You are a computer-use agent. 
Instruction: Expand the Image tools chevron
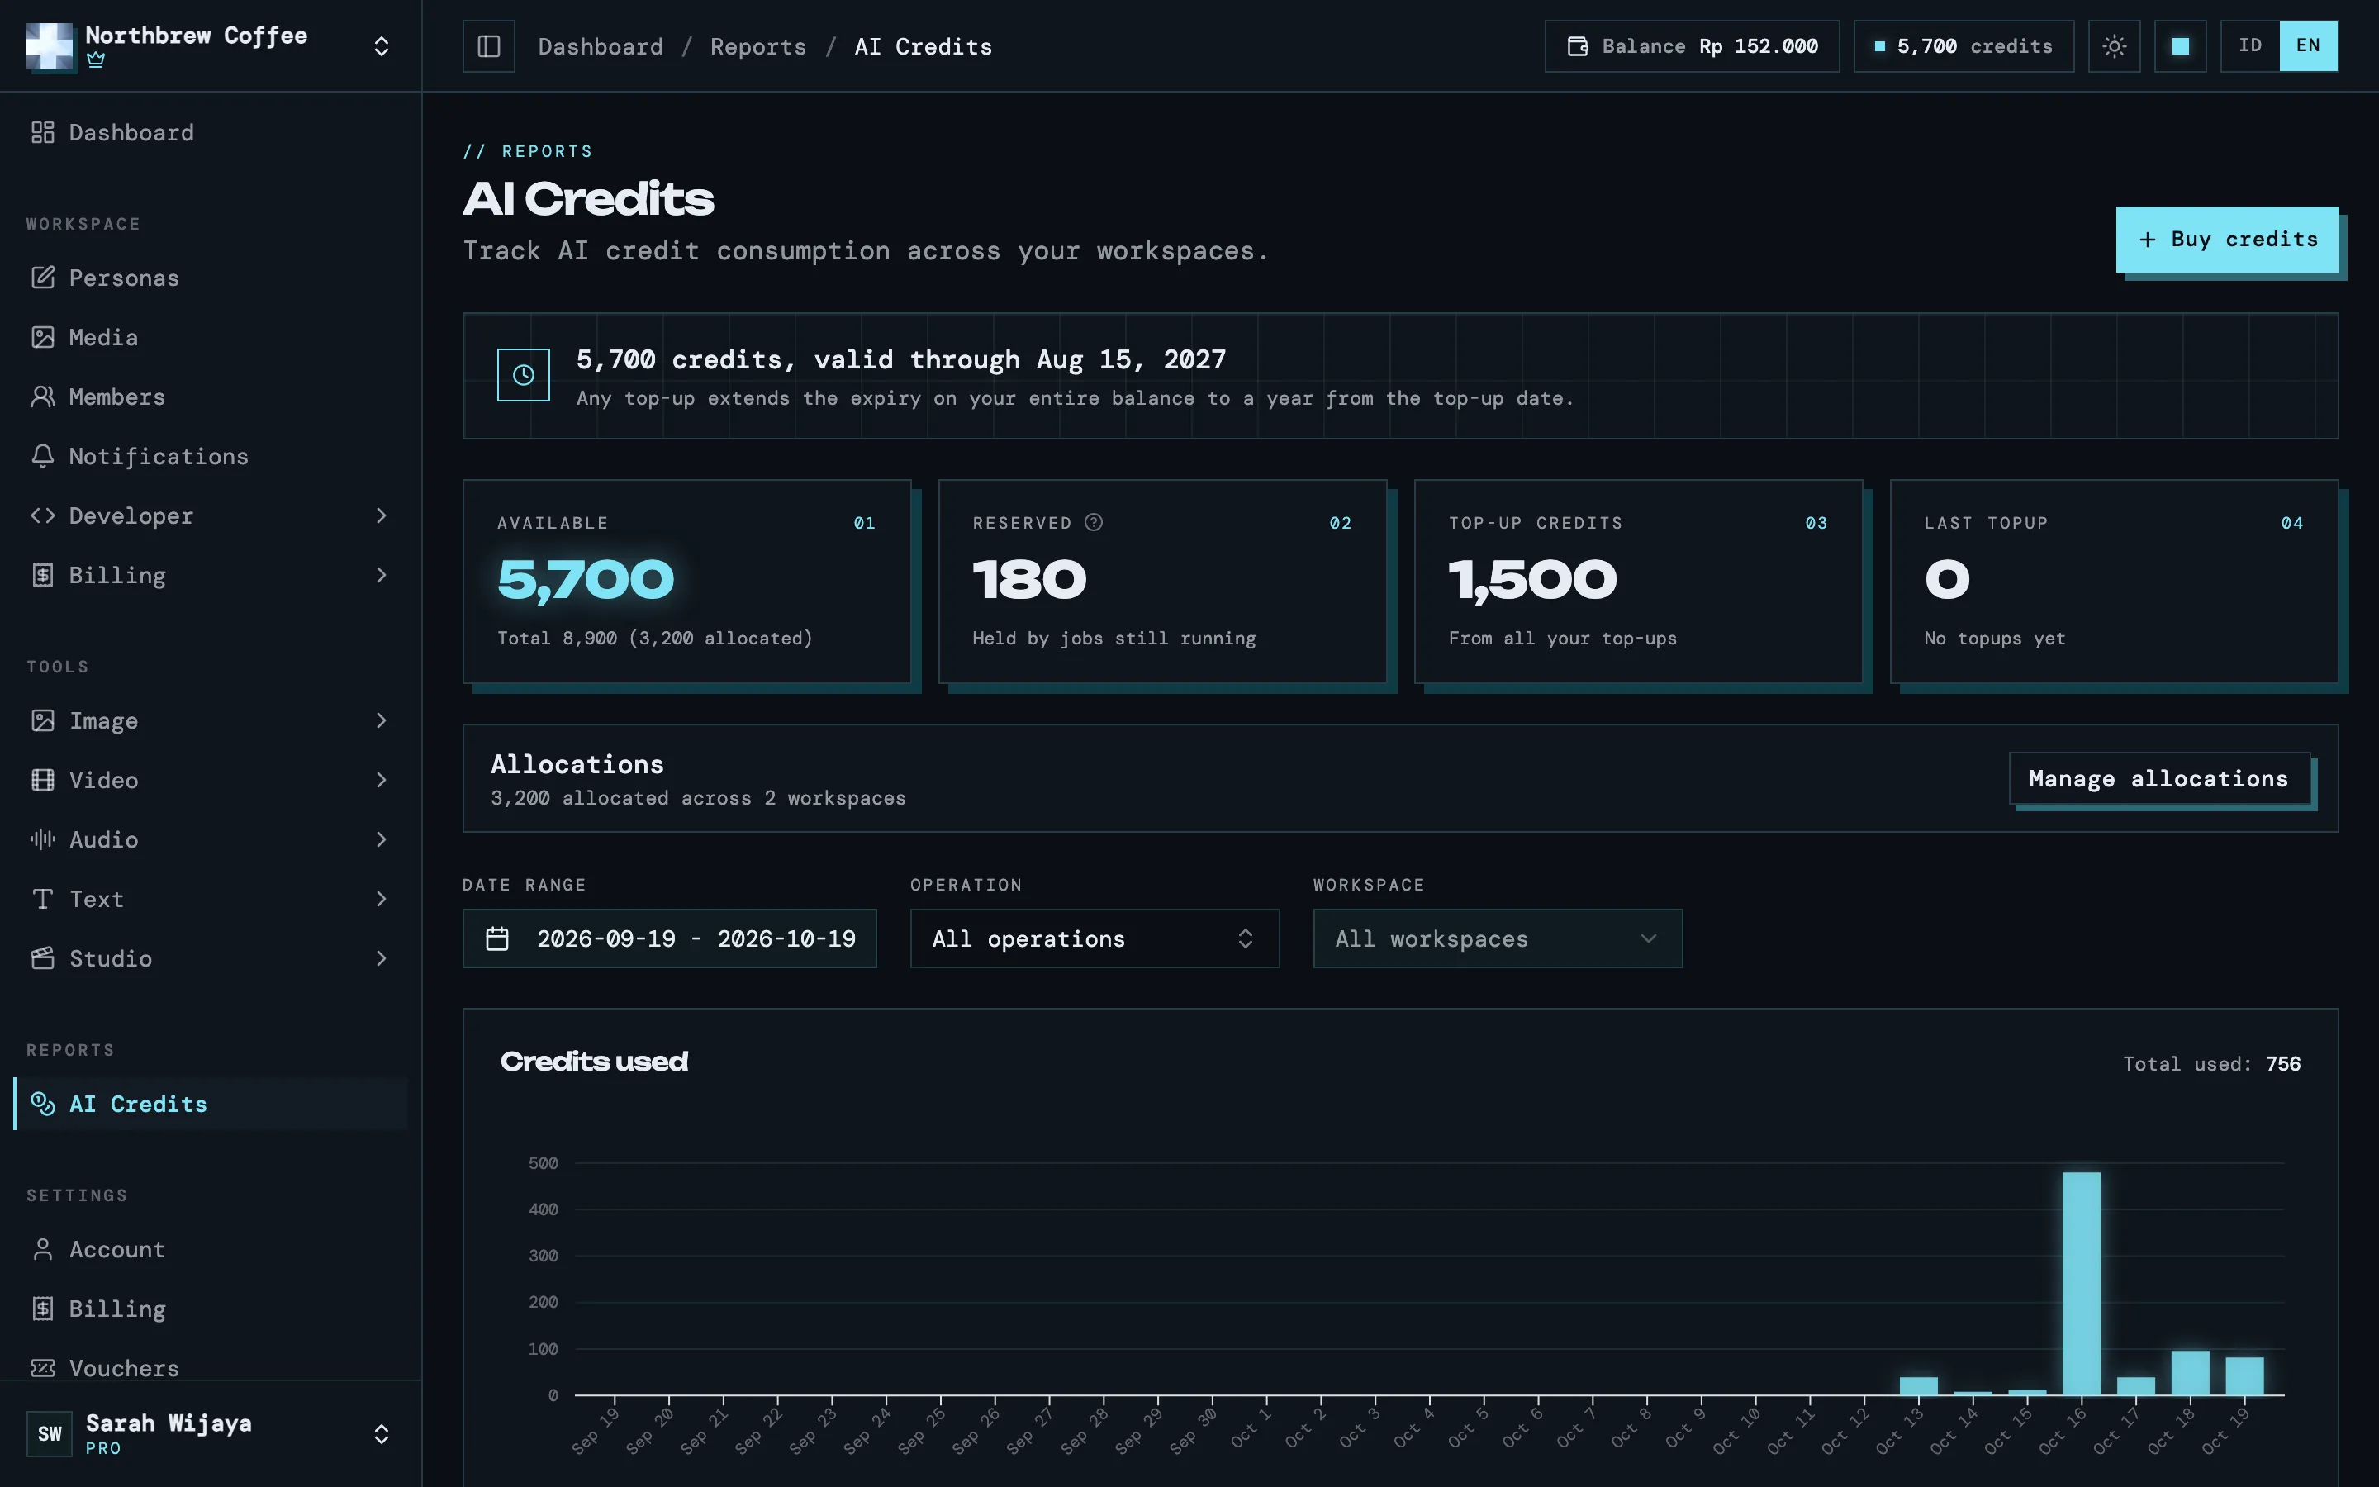click(382, 721)
